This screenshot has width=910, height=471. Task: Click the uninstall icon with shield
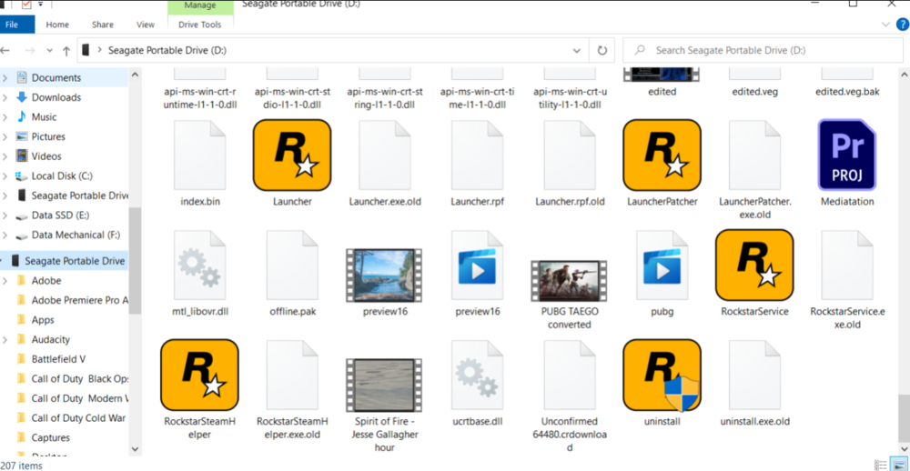click(662, 376)
